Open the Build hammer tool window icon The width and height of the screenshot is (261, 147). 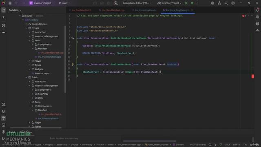pos(3,118)
